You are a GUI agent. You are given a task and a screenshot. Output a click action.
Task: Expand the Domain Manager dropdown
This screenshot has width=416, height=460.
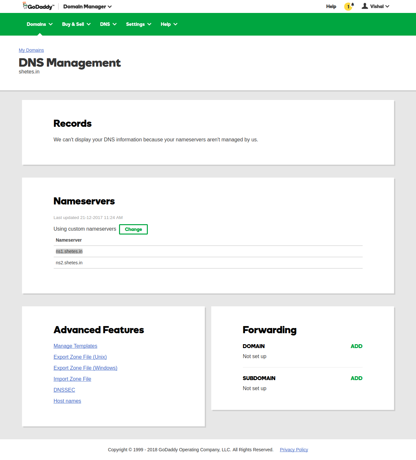pyautogui.click(x=87, y=6)
